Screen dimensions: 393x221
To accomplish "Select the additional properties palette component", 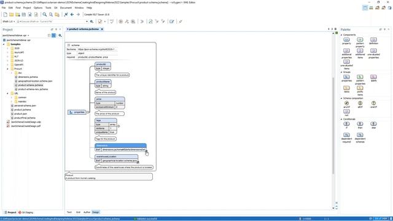I will tap(346, 53).
